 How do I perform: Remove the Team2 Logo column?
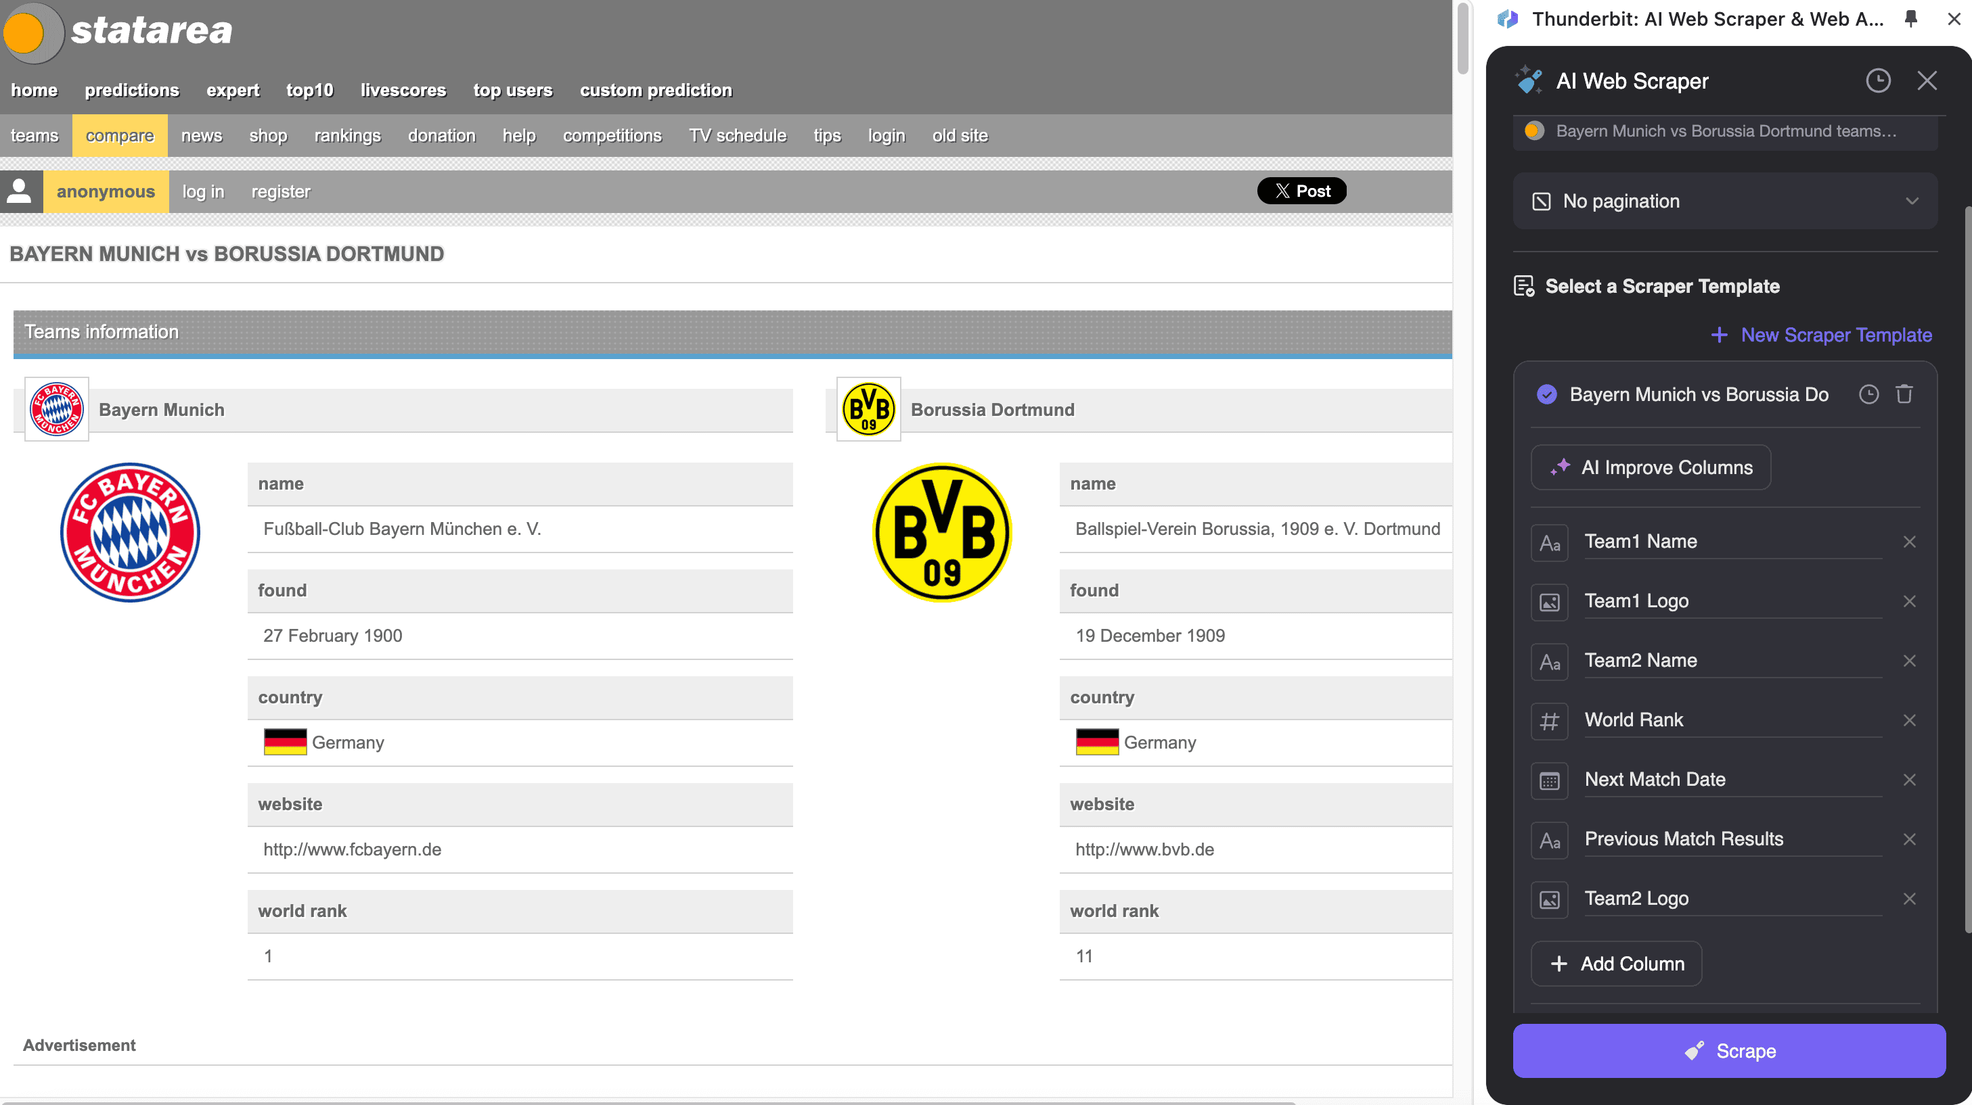click(1909, 899)
